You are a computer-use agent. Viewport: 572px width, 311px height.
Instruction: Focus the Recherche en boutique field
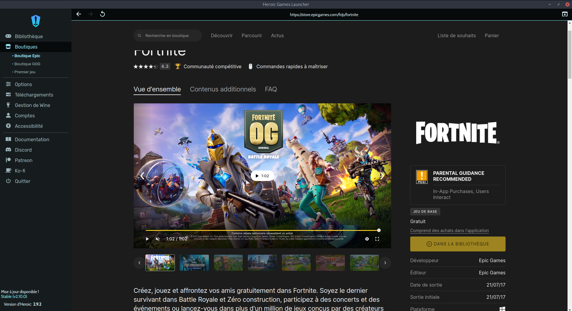(168, 35)
